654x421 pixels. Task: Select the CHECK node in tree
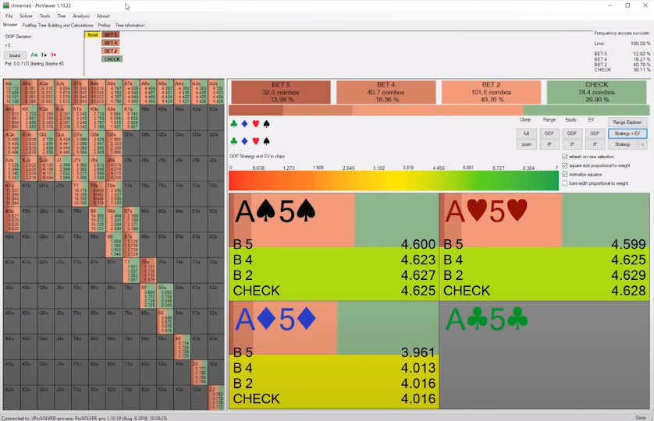point(112,59)
